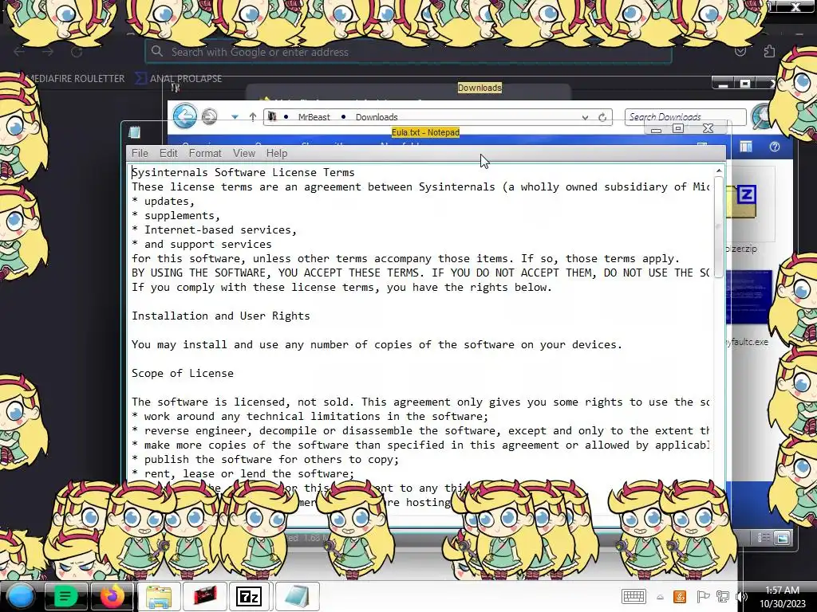817x612 pixels.
Task: Open the browser Pocket shield icon
Action: tap(740, 52)
